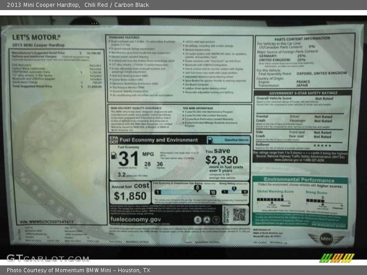Click the greenhouse gas rating marker 8
The height and width of the screenshot is (275, 367).
198,188
